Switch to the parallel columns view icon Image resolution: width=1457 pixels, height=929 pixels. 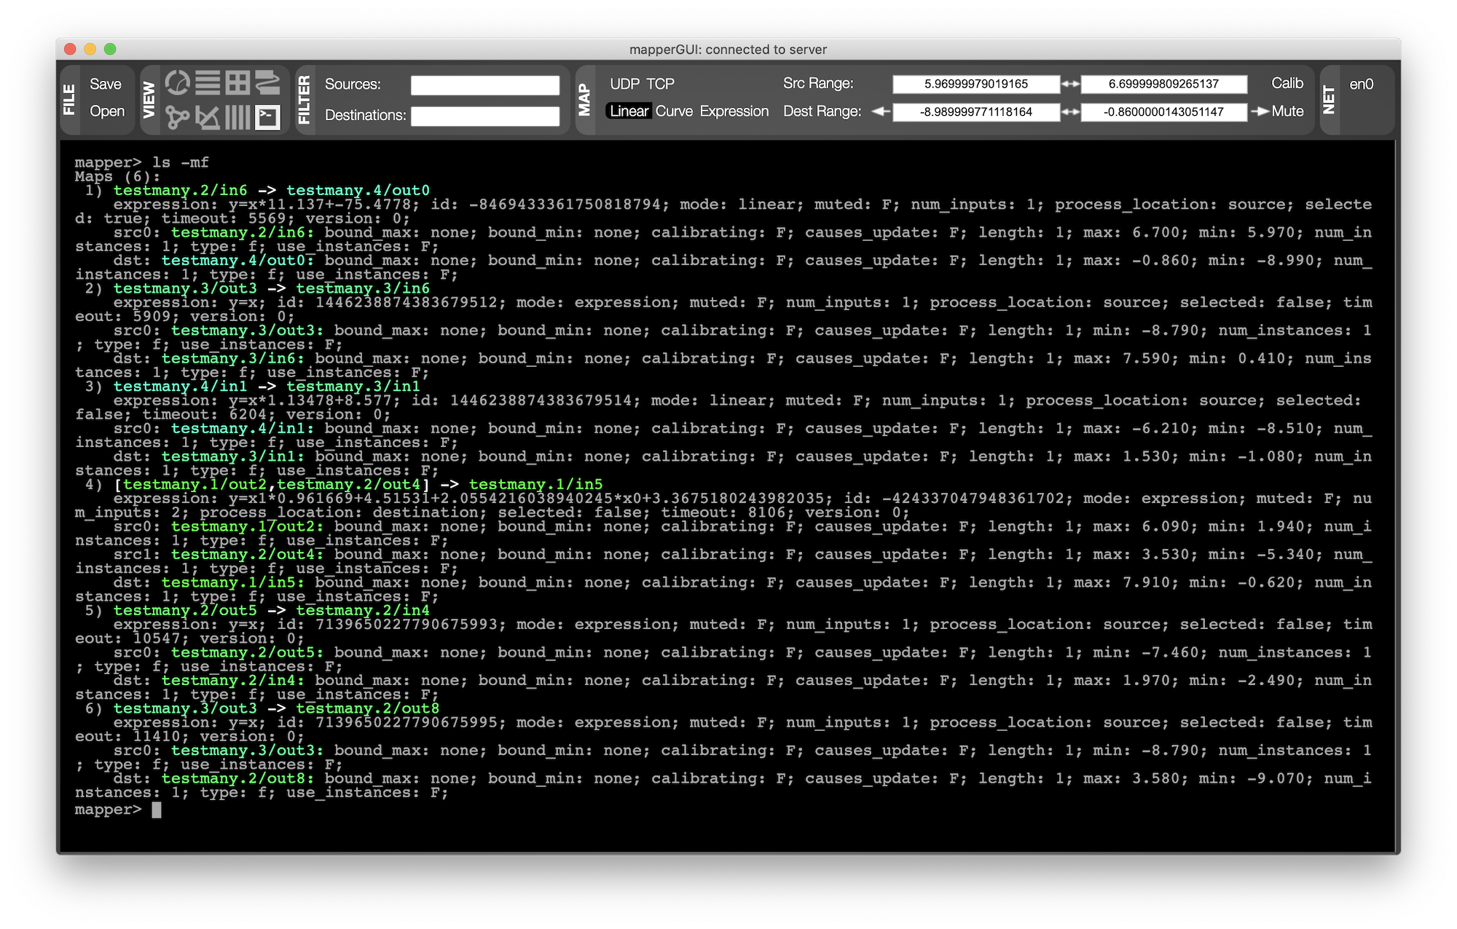(x=237, y=116)
